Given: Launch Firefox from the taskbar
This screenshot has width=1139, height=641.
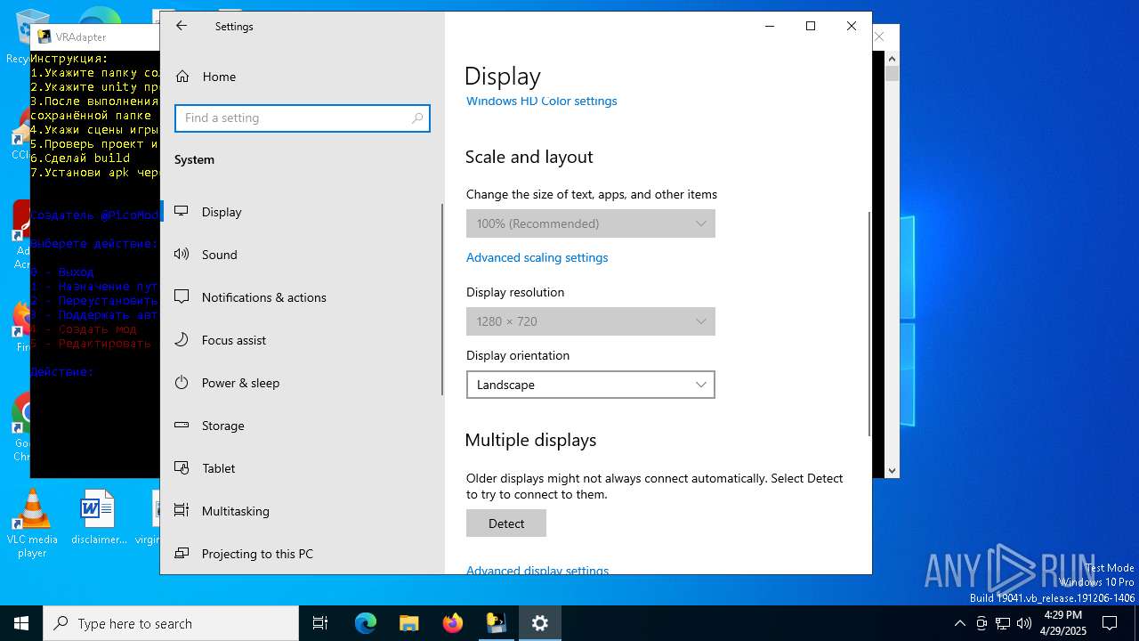Looking at the screenshot, I should 453,623.
